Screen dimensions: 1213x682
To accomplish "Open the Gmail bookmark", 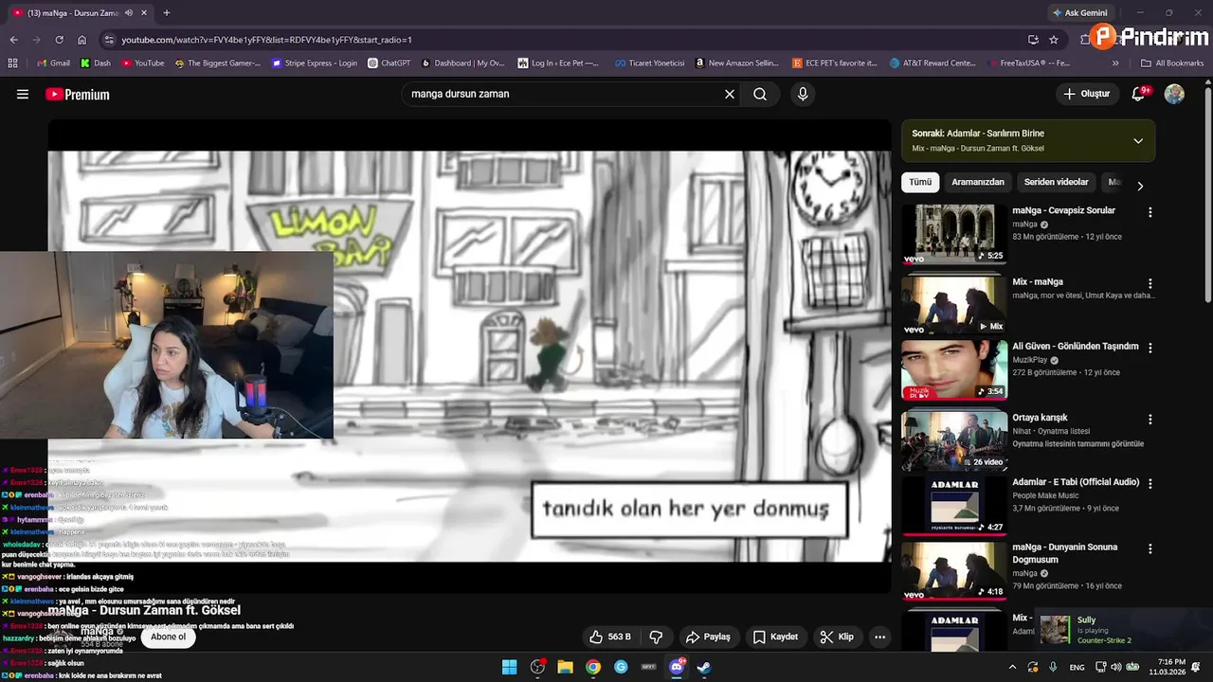I will pyautogui.click(x=53, y=63).
